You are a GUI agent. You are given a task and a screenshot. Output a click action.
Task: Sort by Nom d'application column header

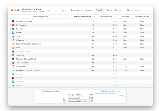pos(41,16)
